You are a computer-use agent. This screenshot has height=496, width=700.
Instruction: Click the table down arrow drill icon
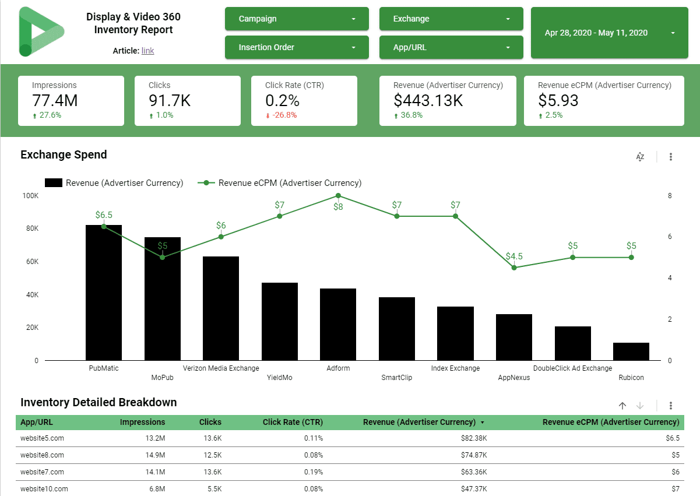coord(640,406)
